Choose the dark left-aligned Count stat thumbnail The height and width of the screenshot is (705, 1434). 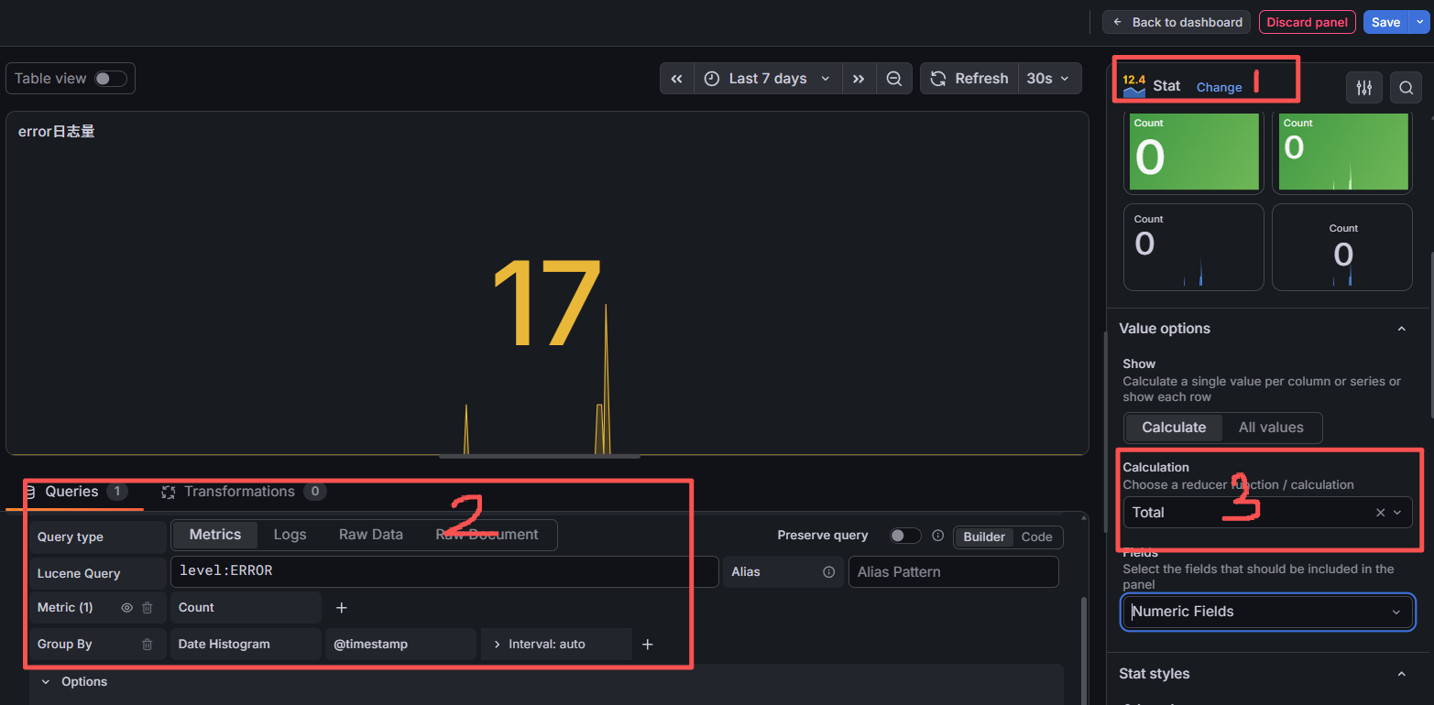click(x=1193, y=247)
